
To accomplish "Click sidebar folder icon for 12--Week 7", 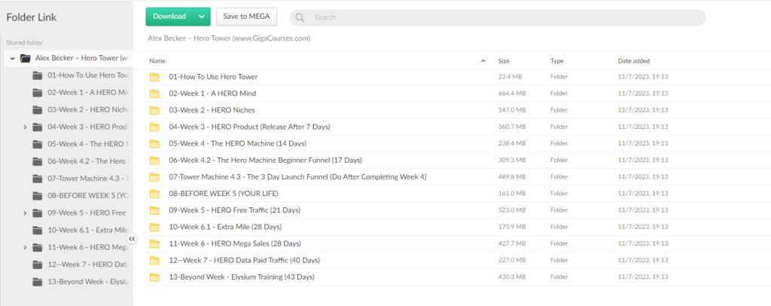I will (38, 265).
